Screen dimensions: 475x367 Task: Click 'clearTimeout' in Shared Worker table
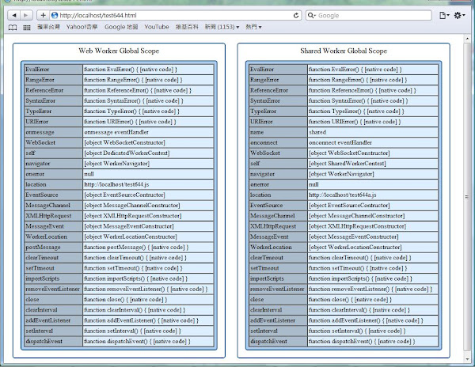point(278,258)
